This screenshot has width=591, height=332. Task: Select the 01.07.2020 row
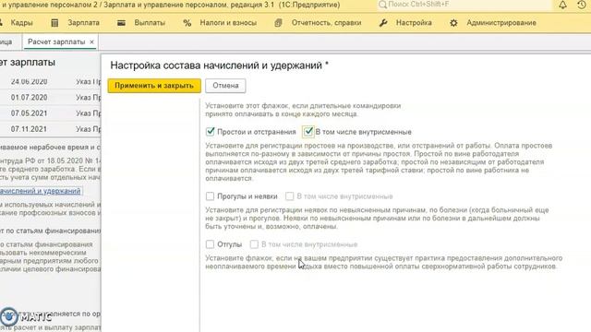51,98
